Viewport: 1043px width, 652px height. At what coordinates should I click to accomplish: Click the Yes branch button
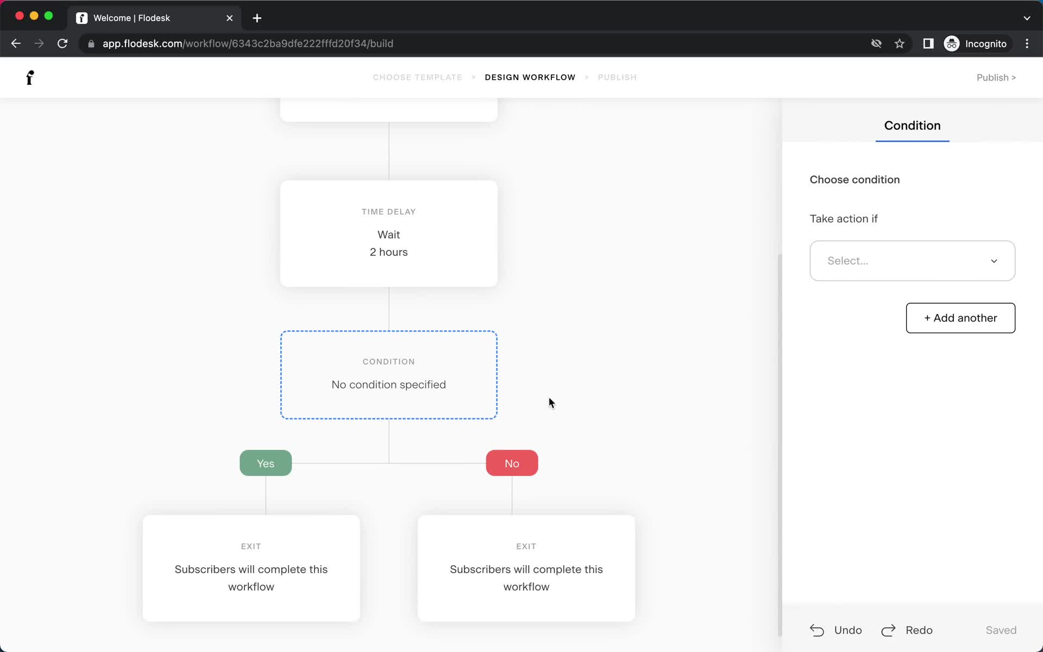(x=265, y=463)
